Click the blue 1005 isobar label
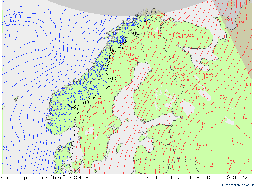This screenshot has height=187, width=255. [x=72, y=89]
